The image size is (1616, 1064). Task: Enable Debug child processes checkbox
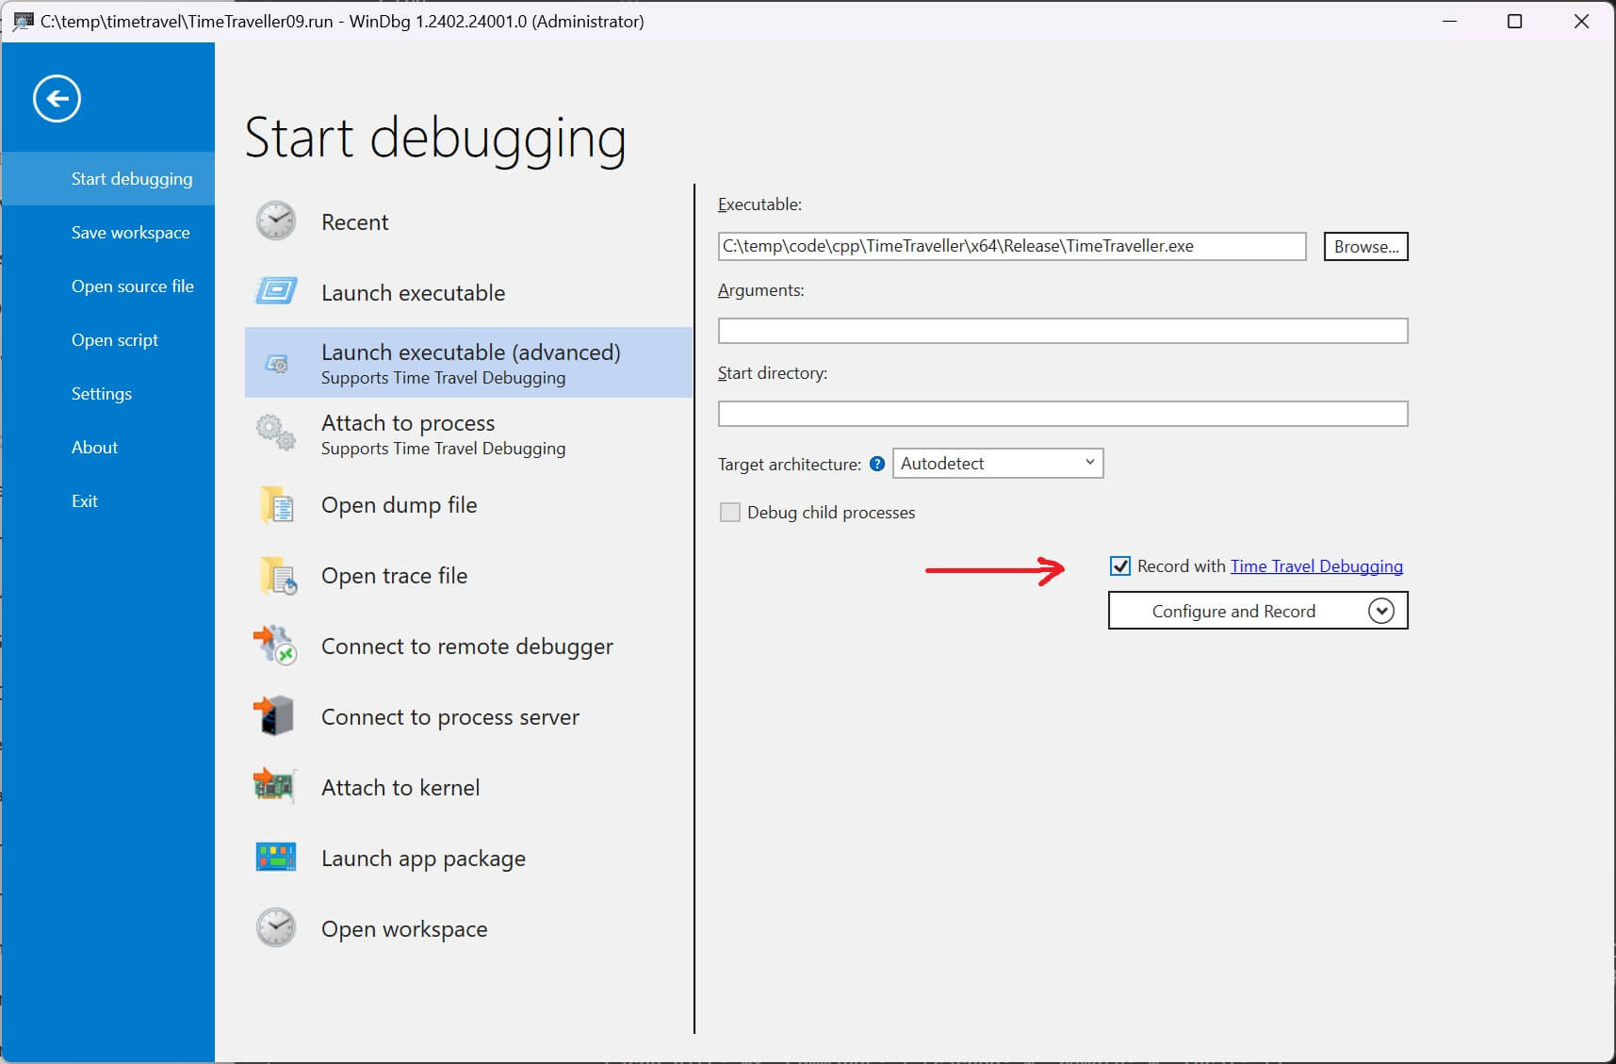click(x=729, y=512)
